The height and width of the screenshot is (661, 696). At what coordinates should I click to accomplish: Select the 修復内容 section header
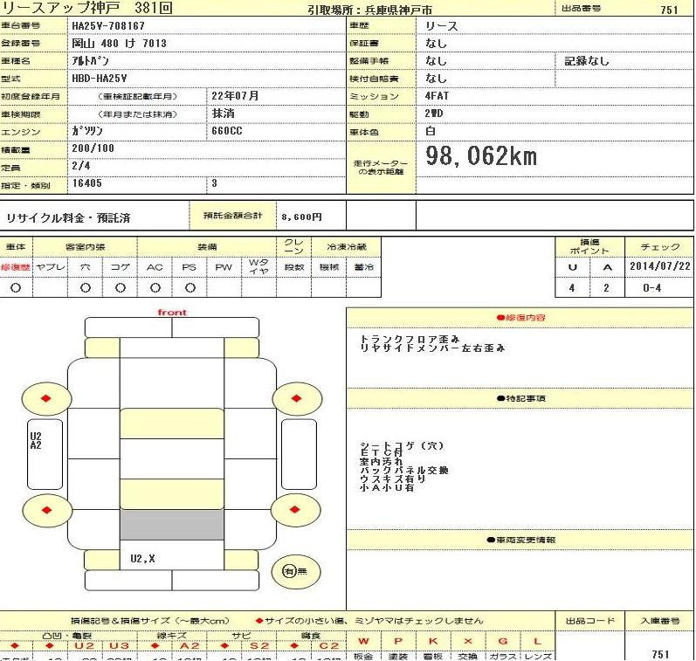[x=520, y=318]
